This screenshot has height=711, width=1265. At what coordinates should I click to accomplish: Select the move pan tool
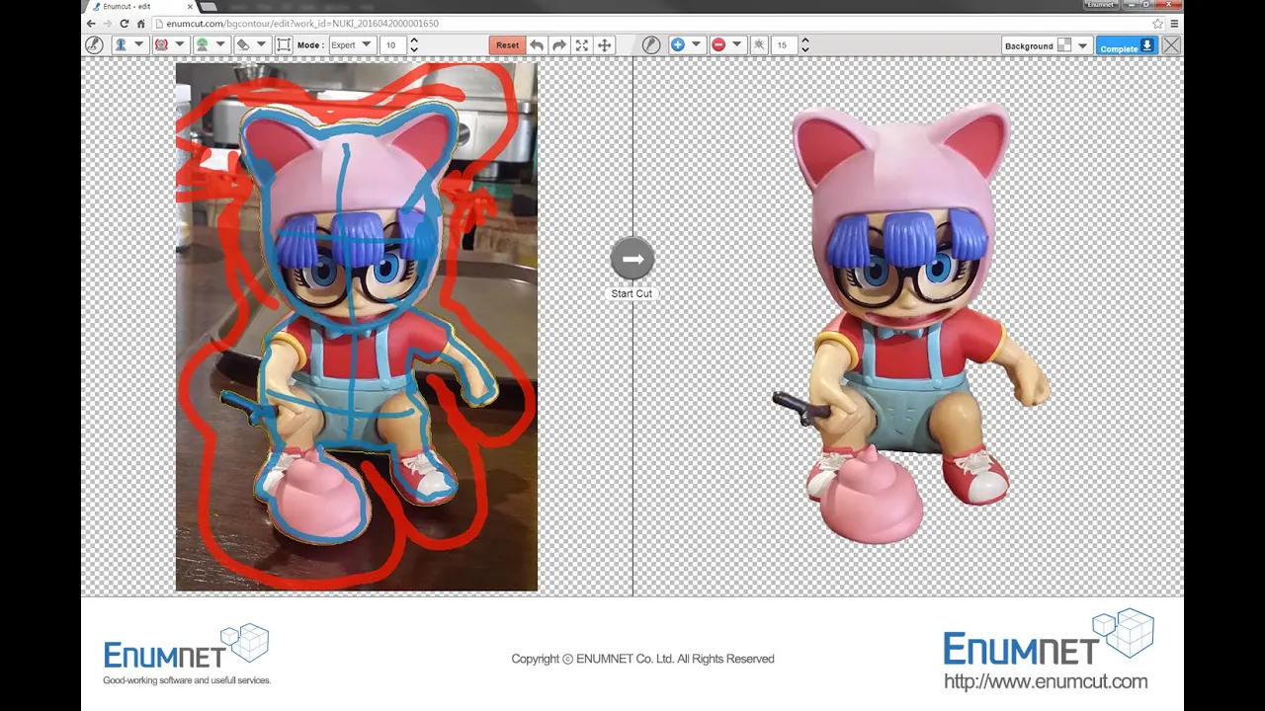tap(605, 44)
